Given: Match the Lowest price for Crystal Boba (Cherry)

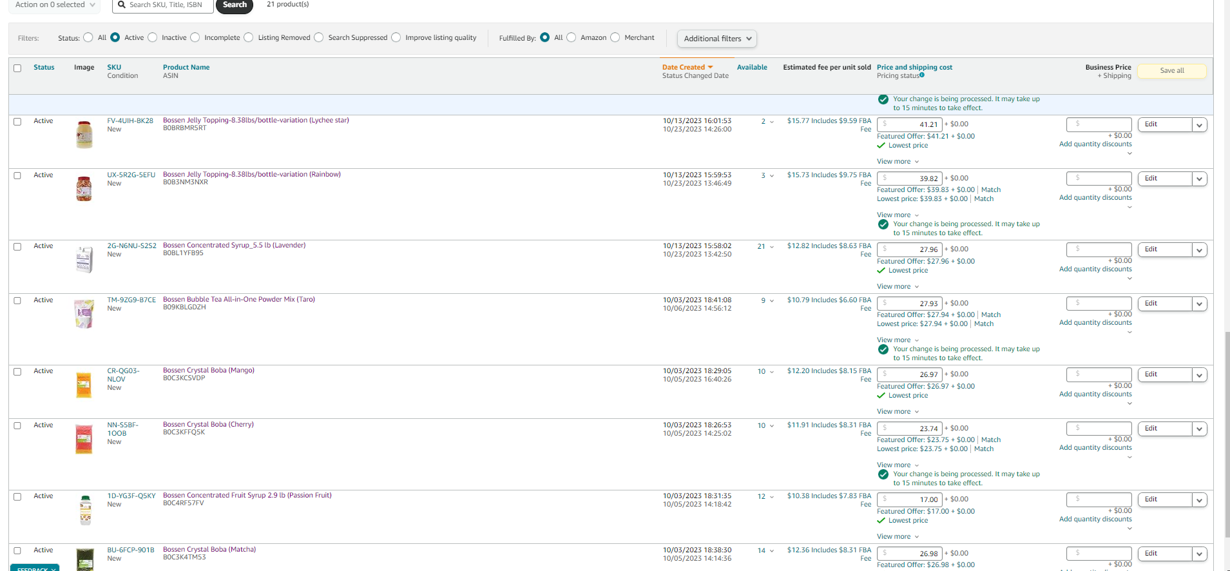Looking at the screenshot, I should tap(984, 449).
